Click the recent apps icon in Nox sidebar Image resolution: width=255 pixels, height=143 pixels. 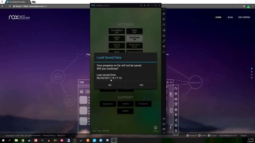(x=164, y=129)
